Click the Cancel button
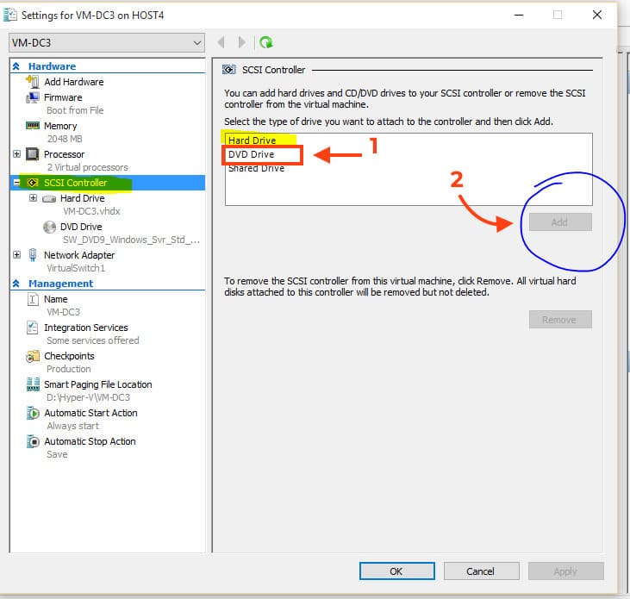The image size is (630, 599). click(x=480, y=571)
